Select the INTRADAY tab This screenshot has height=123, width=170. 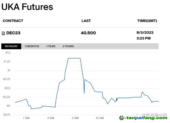pos(11,46)
